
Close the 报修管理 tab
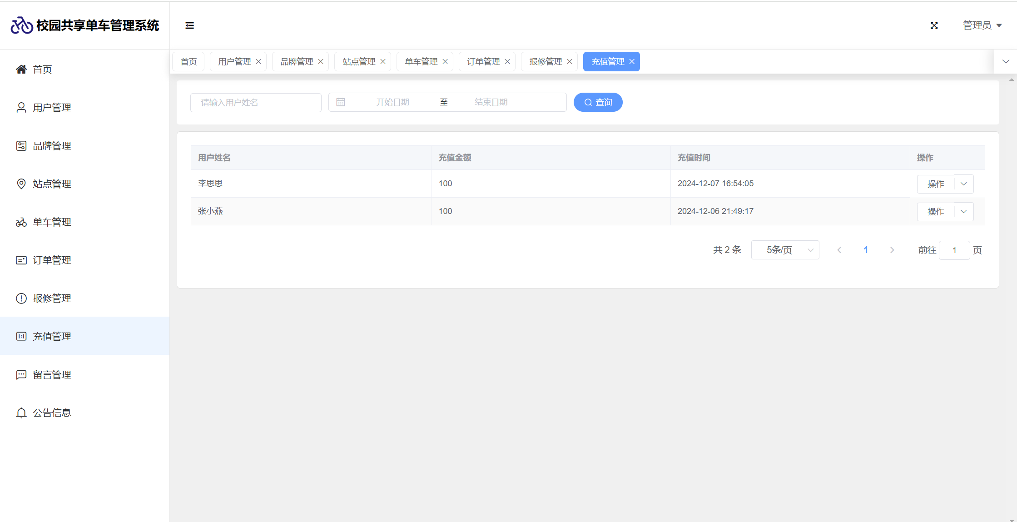[570, 62]
